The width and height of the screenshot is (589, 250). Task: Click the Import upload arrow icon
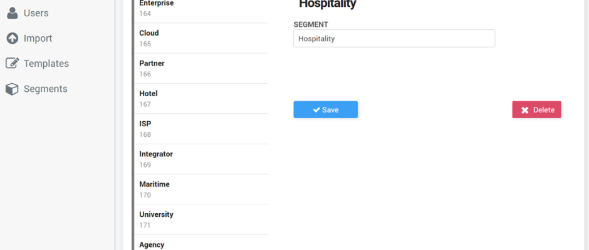coord(13,38)
